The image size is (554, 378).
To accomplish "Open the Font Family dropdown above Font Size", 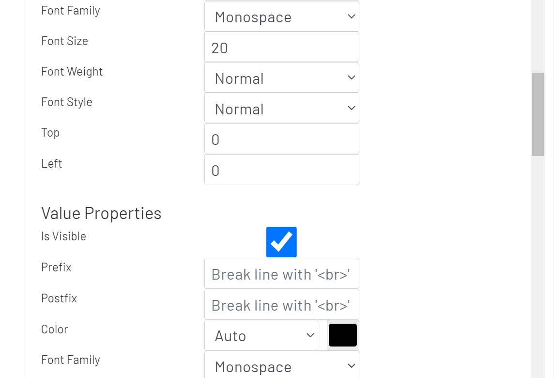I will coord(281,17).
